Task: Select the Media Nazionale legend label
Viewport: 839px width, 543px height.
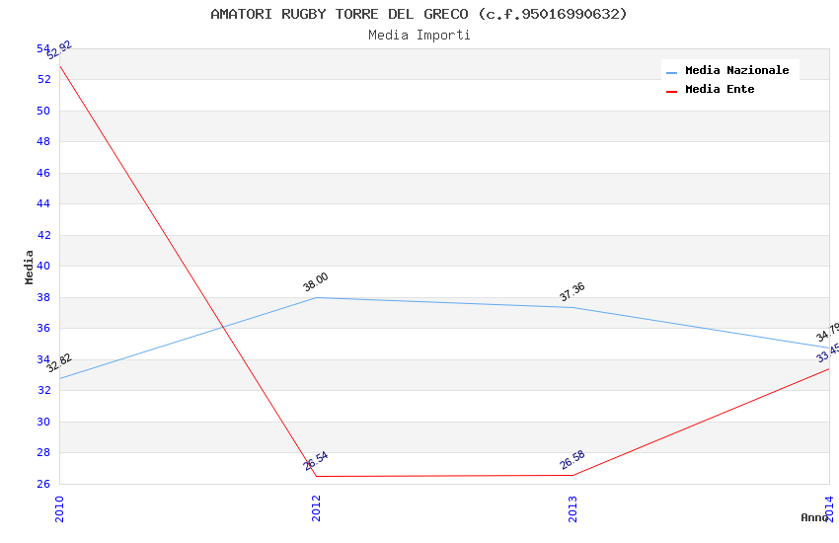Action: 736,71
